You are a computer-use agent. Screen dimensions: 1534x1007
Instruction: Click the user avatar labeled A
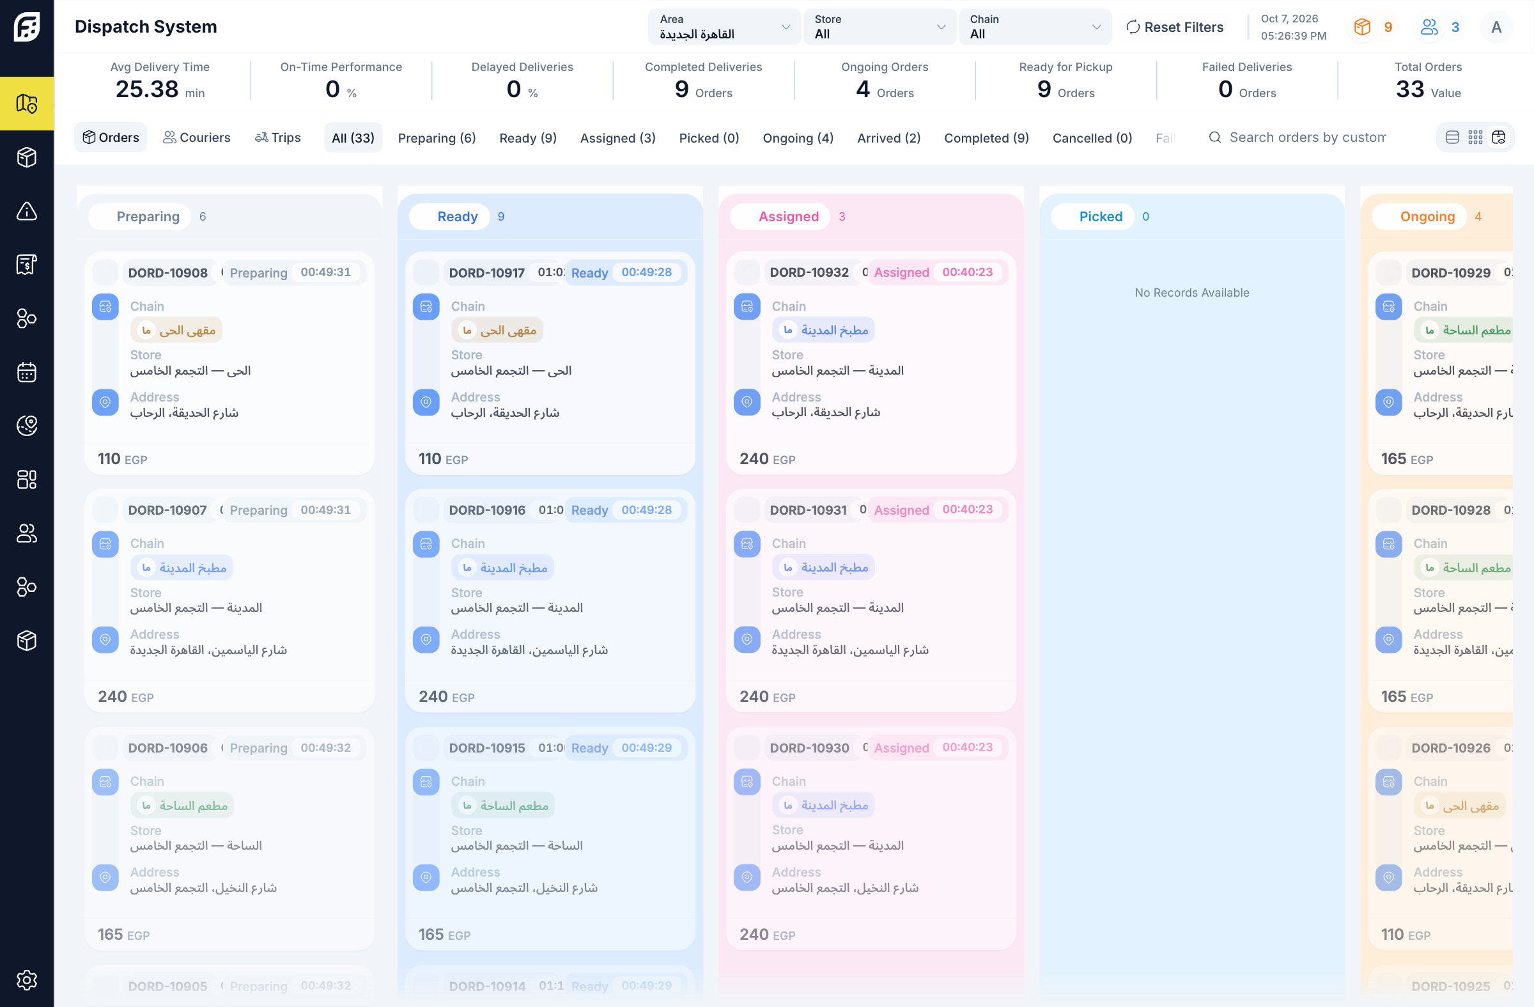pos(1496,27)
